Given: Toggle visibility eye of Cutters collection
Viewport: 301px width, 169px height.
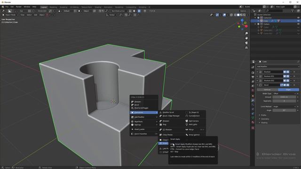Looking at the screenshot, I should click(x=298, y=24).
